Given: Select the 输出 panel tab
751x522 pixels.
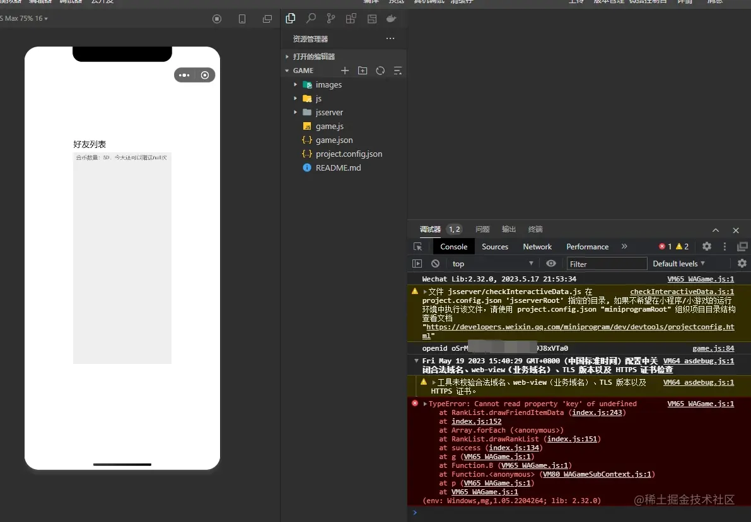Looking at the screenshot, I should 509,229.
